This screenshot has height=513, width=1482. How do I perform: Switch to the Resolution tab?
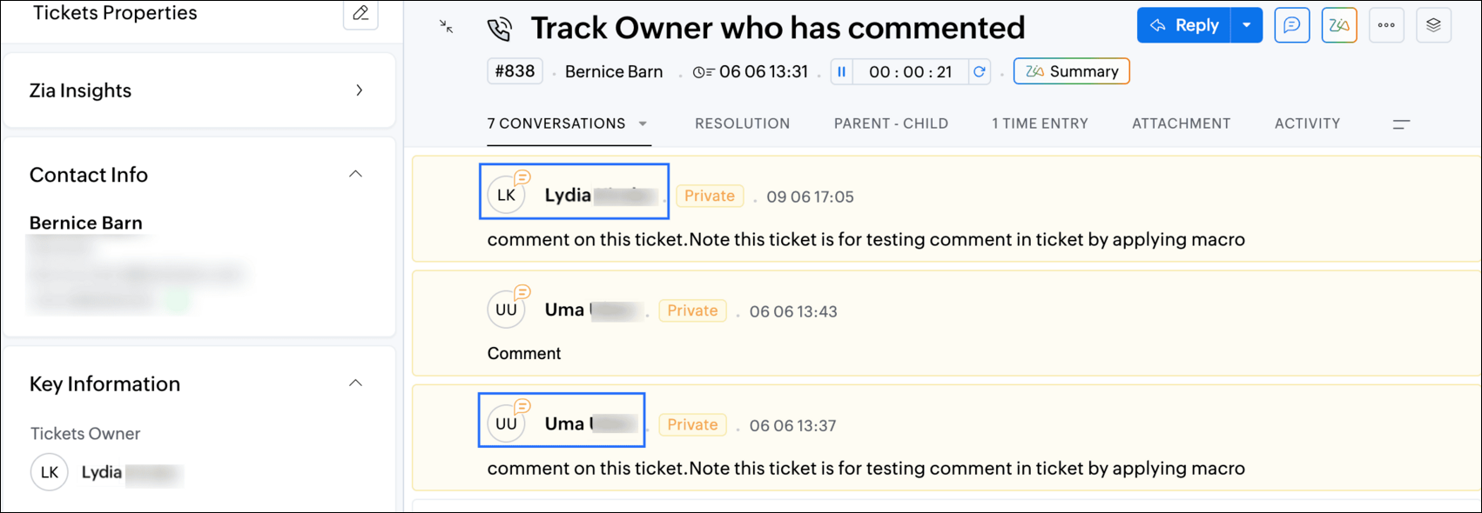(742, 123)
